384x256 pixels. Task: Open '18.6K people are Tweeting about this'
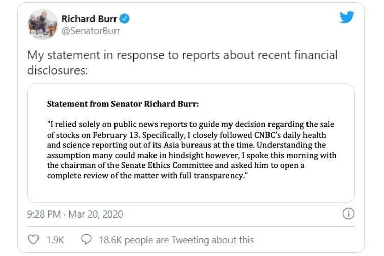176,240
